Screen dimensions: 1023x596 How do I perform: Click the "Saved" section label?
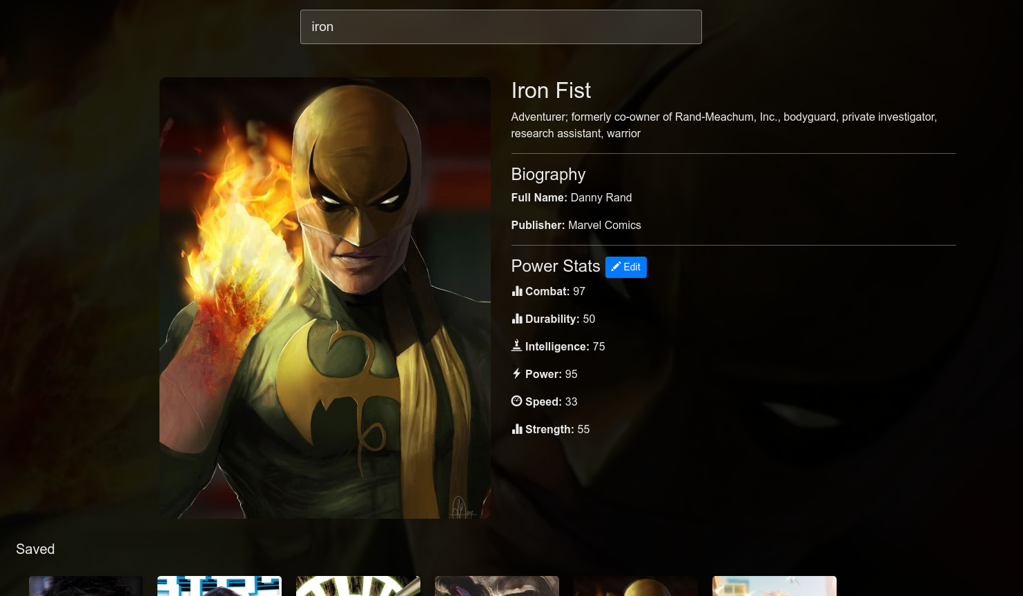pos(35,549)
